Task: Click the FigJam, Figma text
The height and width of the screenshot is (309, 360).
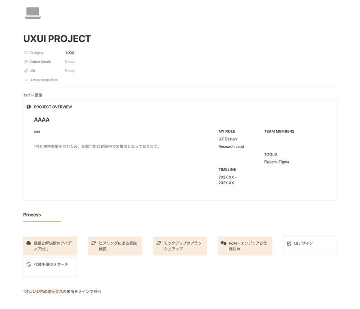Action: (x=277, y=162)
